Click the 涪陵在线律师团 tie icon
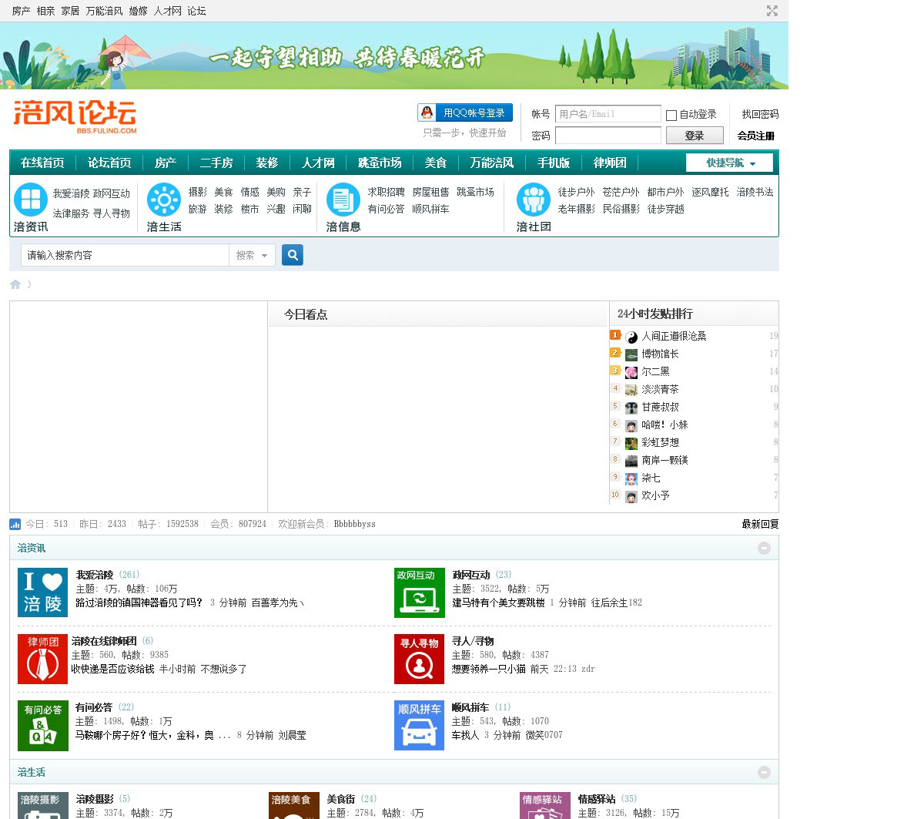 point(42,659)
